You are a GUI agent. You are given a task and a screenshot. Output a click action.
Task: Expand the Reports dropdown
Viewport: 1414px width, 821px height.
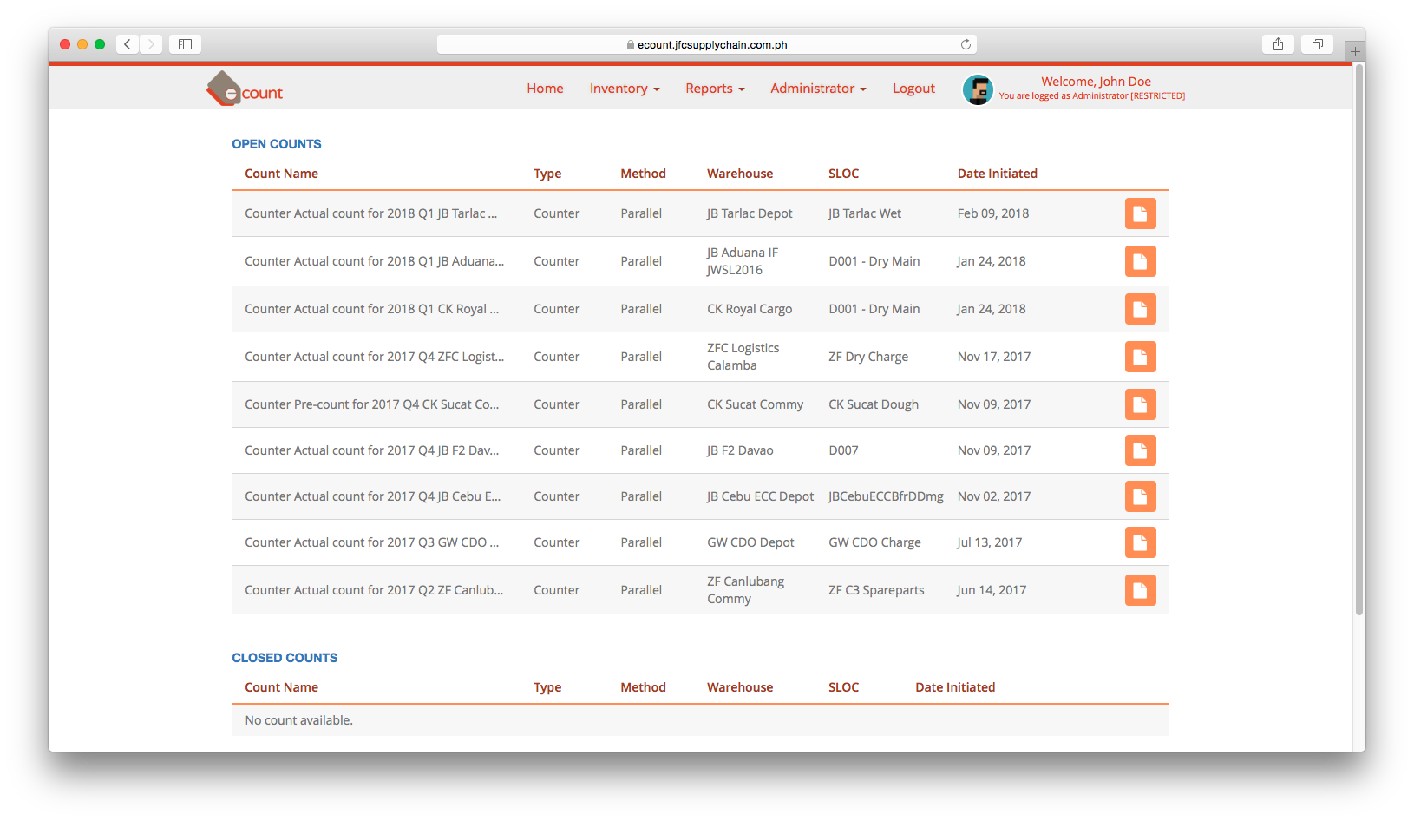(x=714, y=88)
